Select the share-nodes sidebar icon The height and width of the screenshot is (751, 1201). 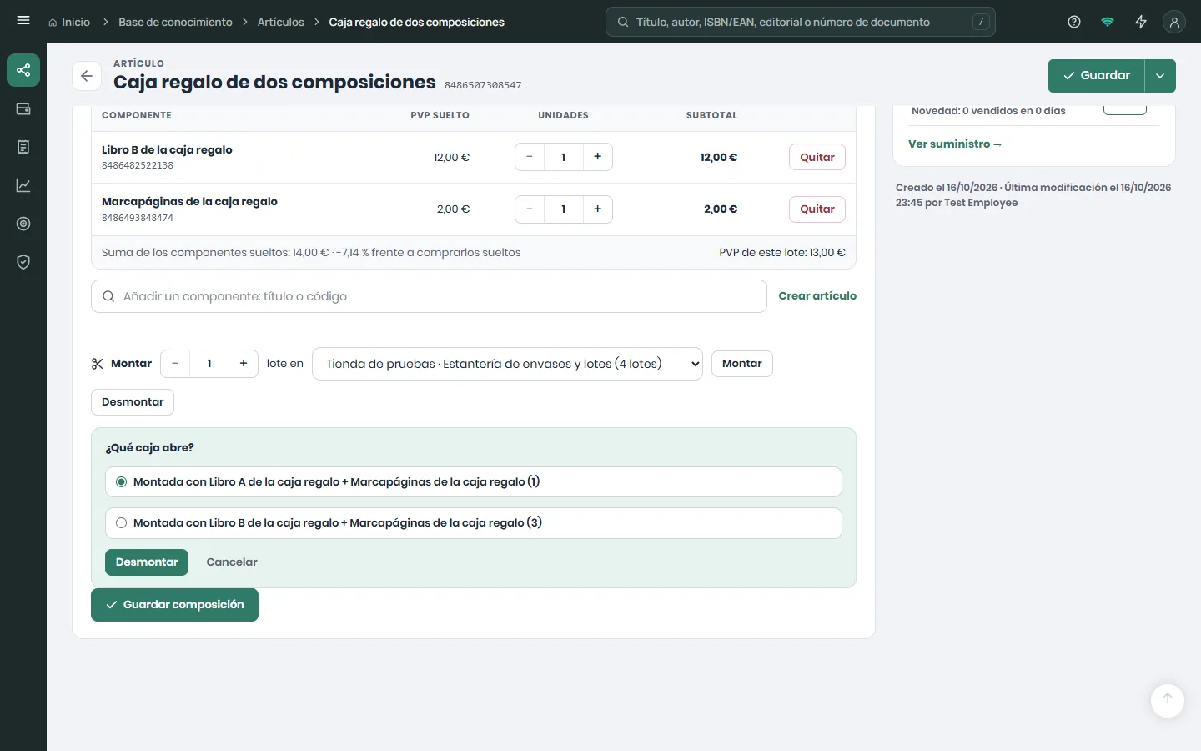[x=23, y=70]
